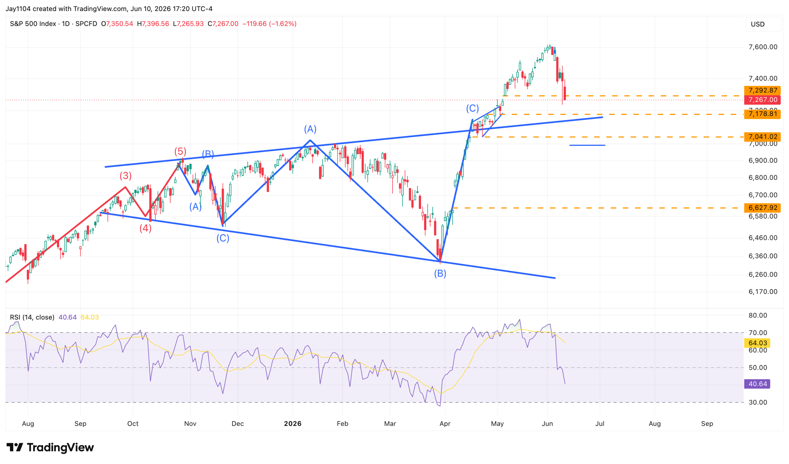Click the Dec label on time axis
Image resolution: width=789 pixels, height=464 pixels.
238,424
